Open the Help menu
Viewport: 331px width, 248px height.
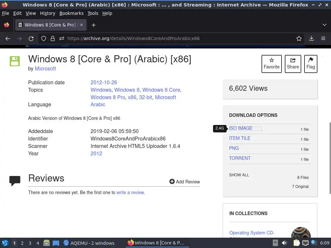click(x=107, y=13)
